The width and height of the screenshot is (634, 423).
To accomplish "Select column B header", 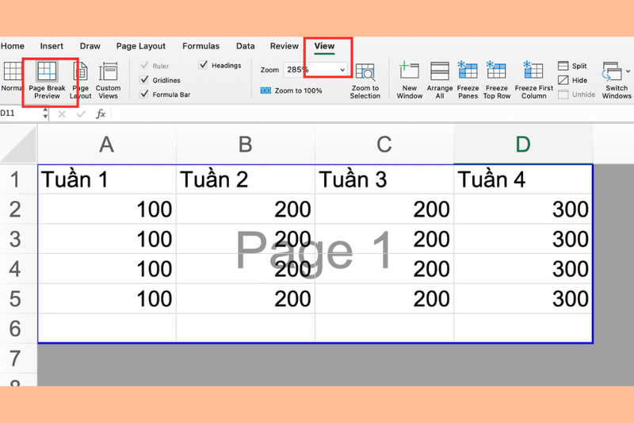I will click(x=246, y=144).
